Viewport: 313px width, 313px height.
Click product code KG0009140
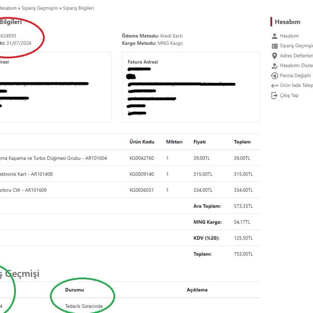tap(142, 174)
